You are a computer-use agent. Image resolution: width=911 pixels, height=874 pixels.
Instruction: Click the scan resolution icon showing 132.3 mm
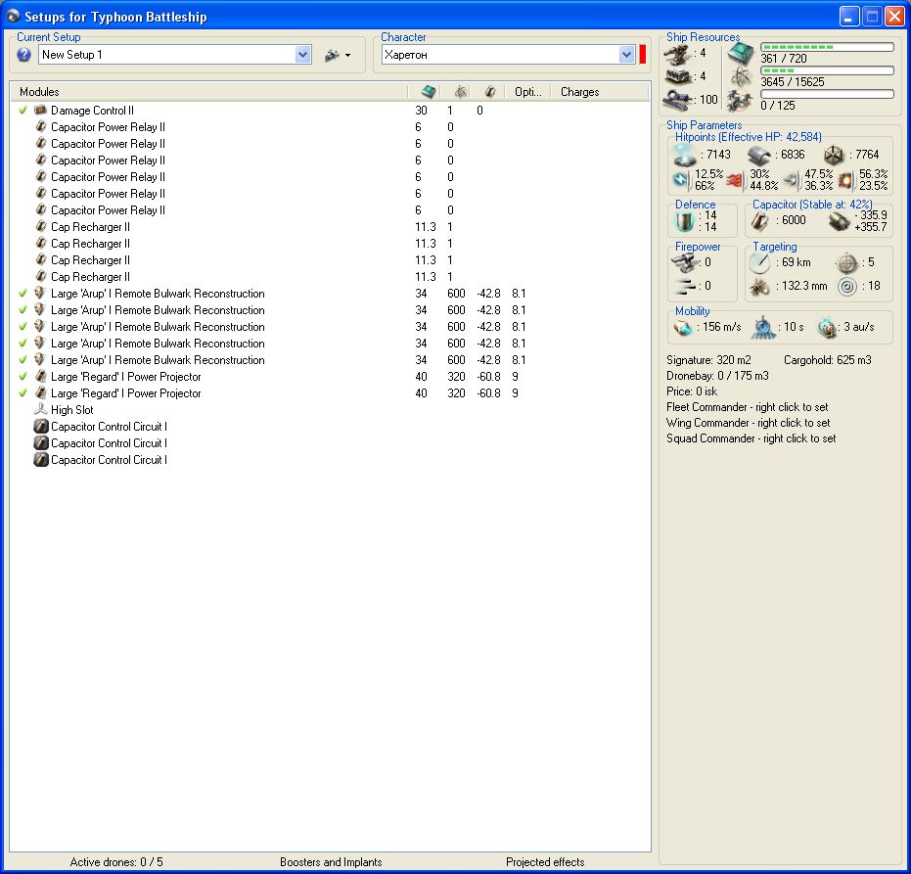coord(759,286)
